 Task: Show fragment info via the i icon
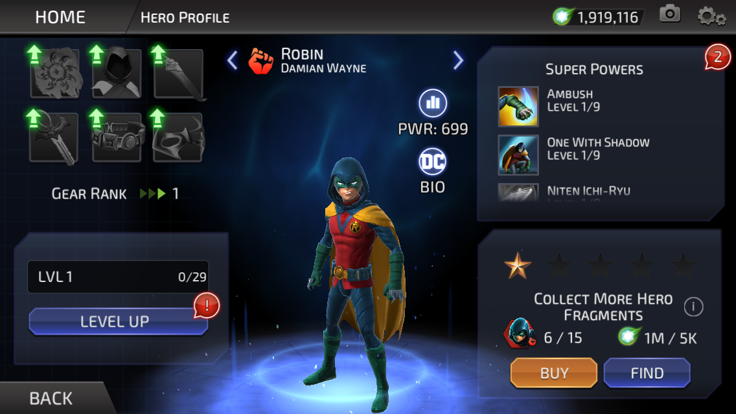click(x=693, y=307)
